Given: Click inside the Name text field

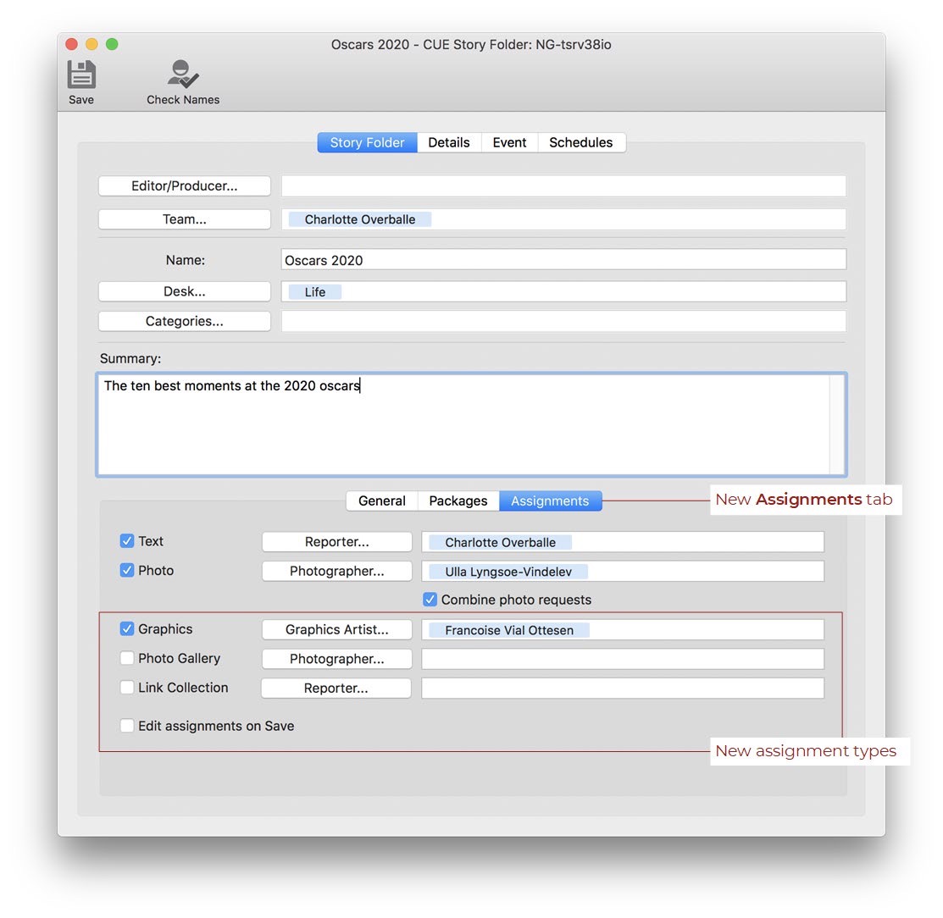Looking at the screenshot, I should [x=563, y=260].
